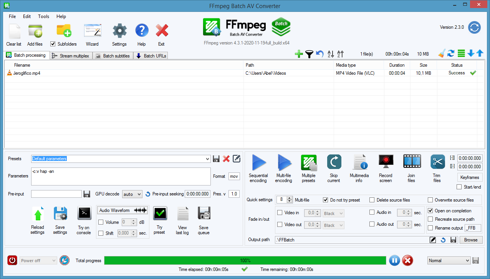The width and height of the screenshot is (490, 279).
Task: Click the Keyframes button
Action: (470, 177)
